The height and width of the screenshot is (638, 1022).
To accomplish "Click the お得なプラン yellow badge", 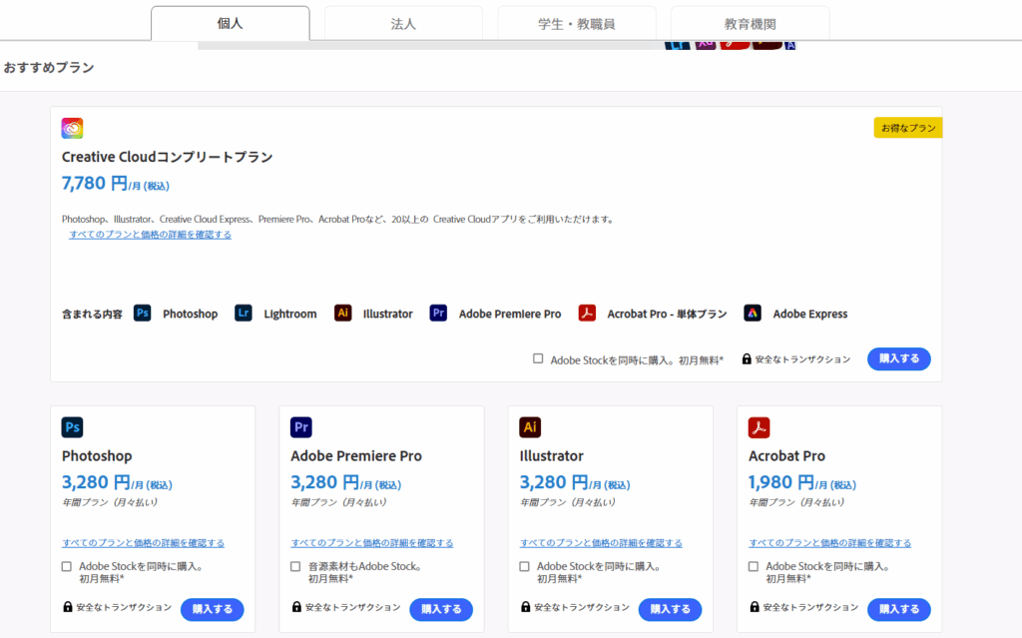I will 907,128.
